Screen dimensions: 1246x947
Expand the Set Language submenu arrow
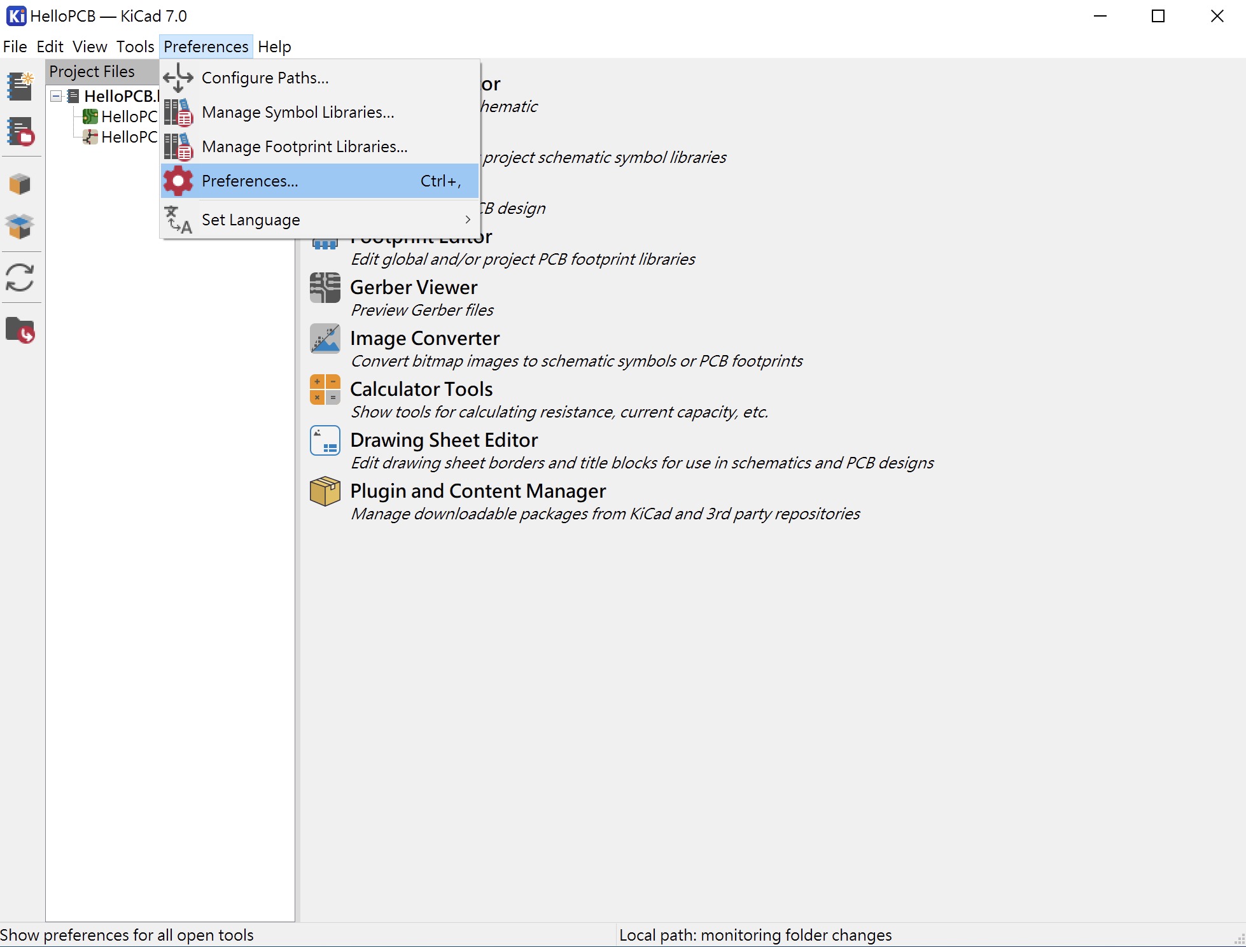[x=468, y=220]
